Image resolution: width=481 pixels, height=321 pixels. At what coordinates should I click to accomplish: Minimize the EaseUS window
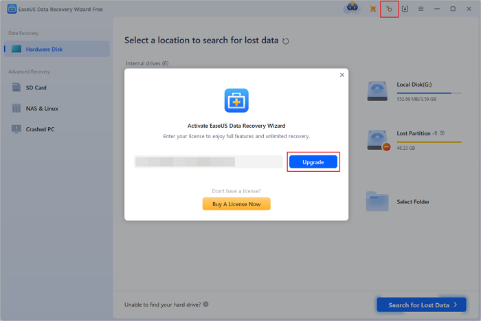(437, 9)
